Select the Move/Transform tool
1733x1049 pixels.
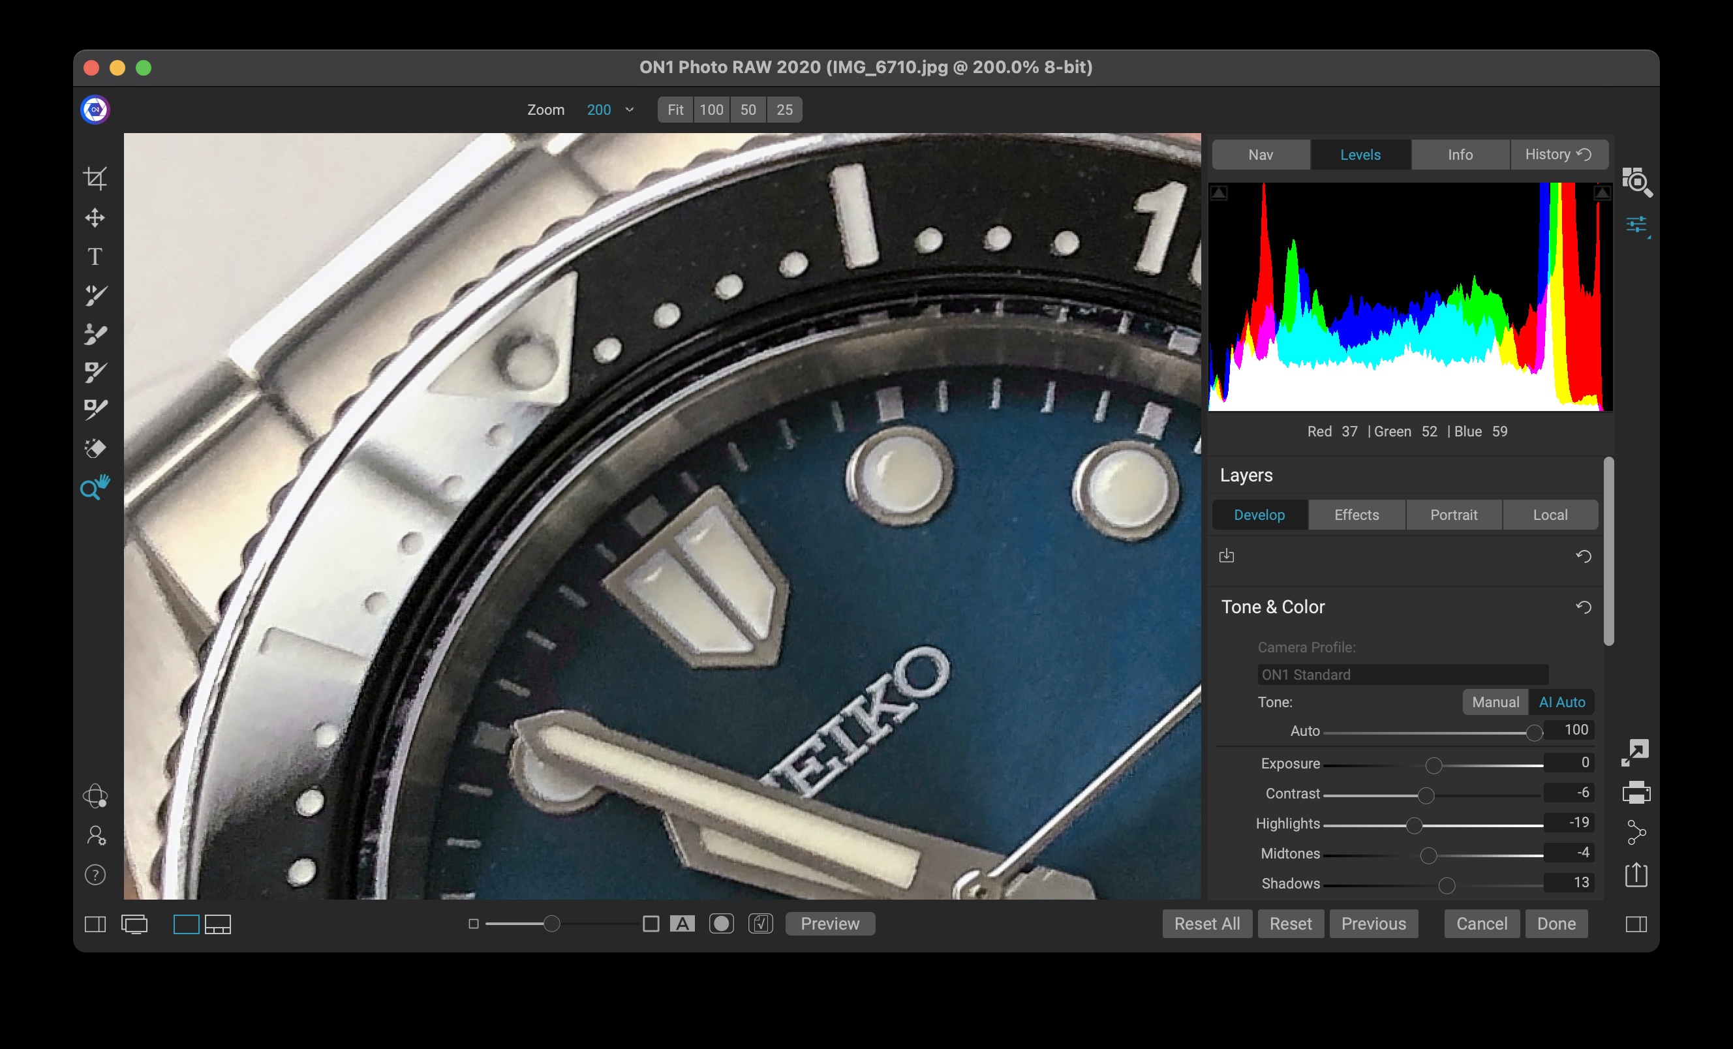(95, 217)
